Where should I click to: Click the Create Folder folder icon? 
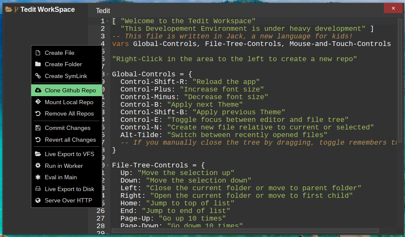(x=38, y=64)
